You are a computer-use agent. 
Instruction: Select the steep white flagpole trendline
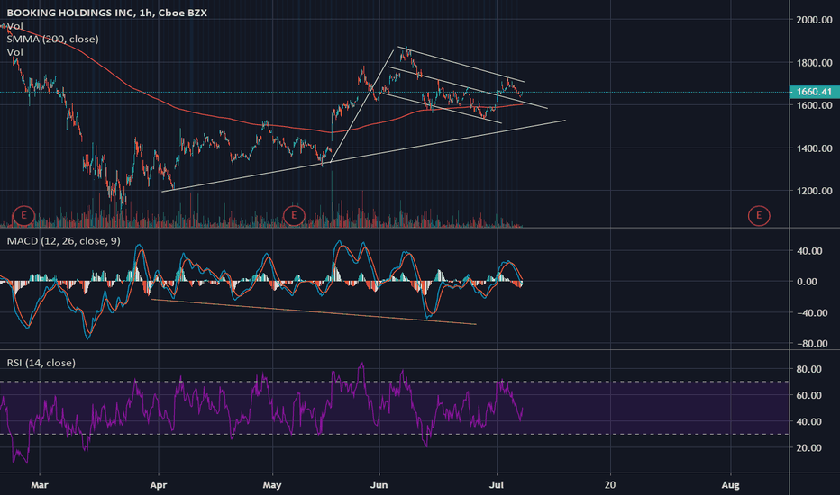point(361,106)
